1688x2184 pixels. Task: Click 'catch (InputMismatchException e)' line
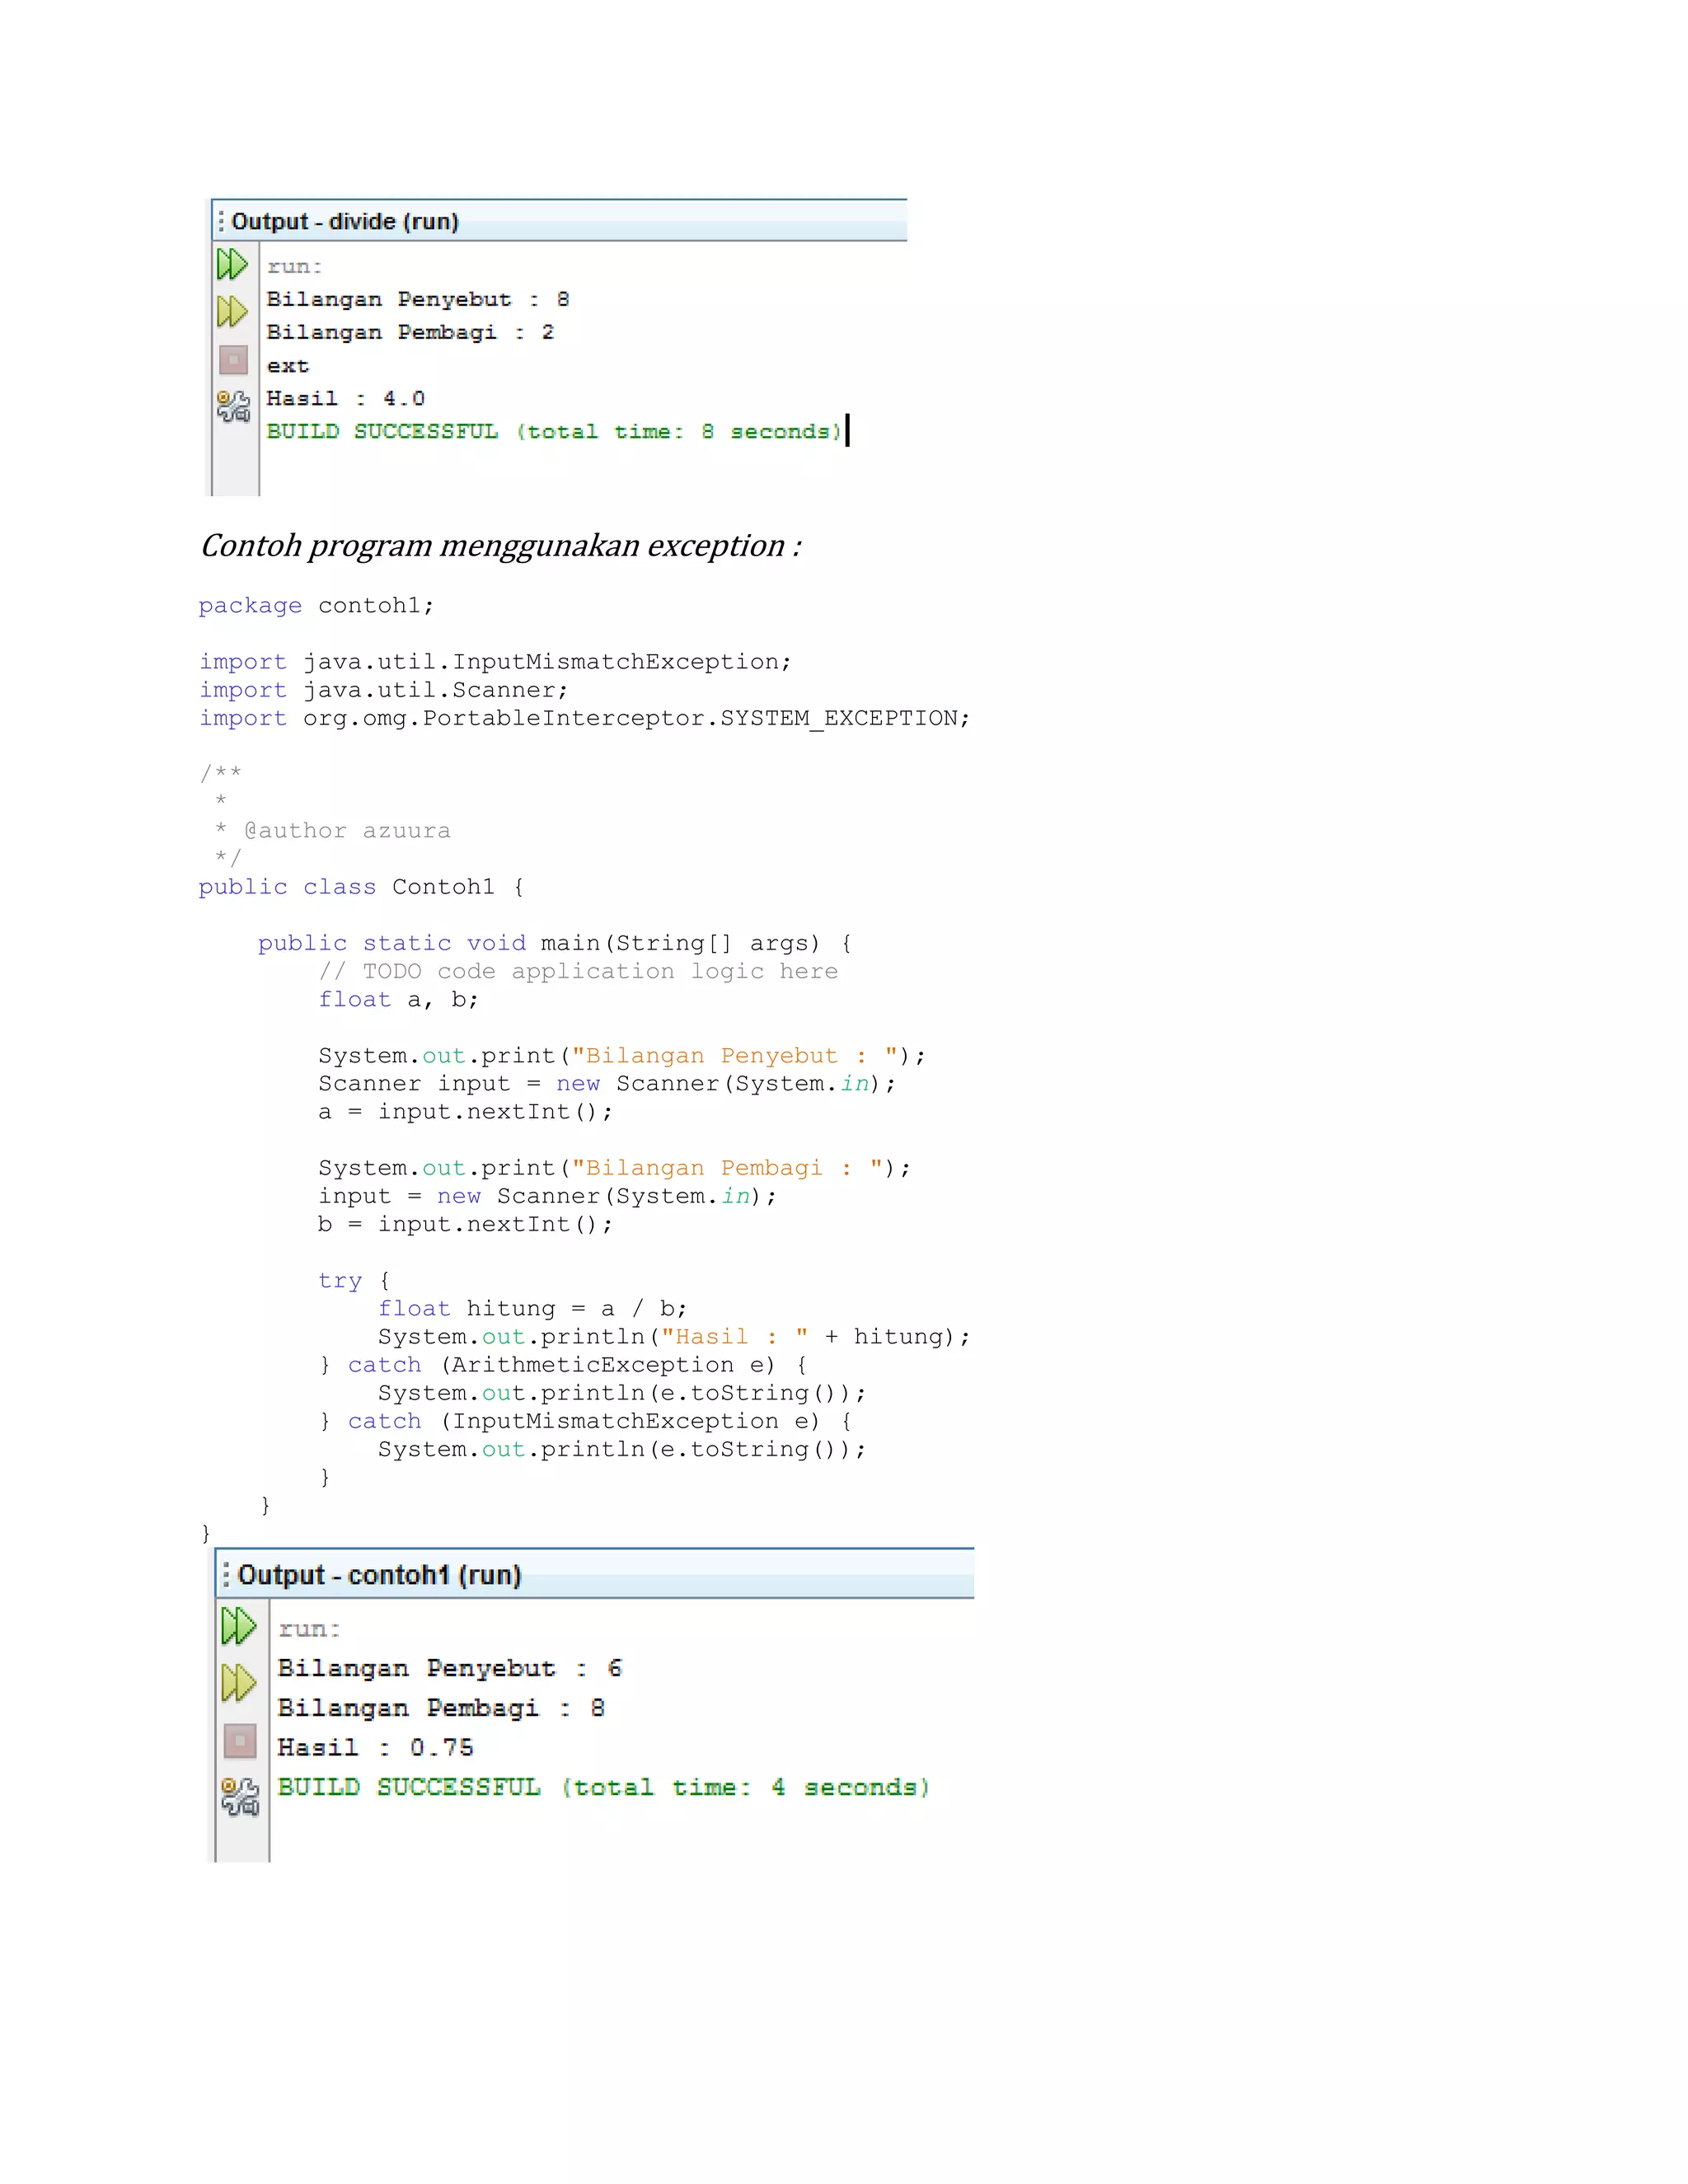pyautogui.click(x=585, y=1421)
